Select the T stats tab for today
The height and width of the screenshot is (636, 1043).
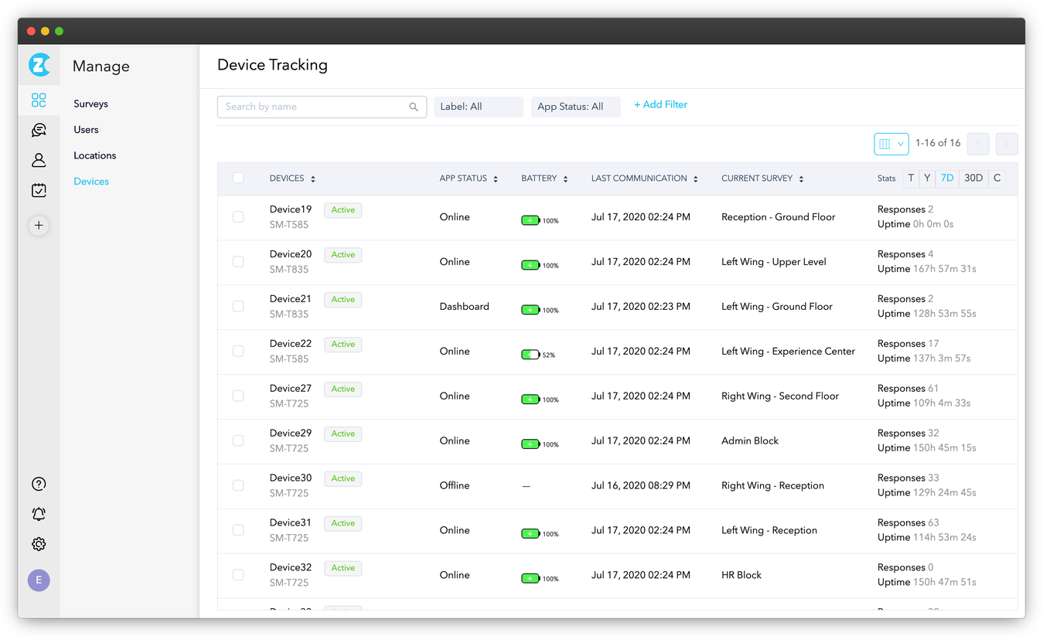911,178
